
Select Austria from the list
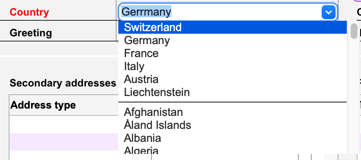tap(232, 79)
